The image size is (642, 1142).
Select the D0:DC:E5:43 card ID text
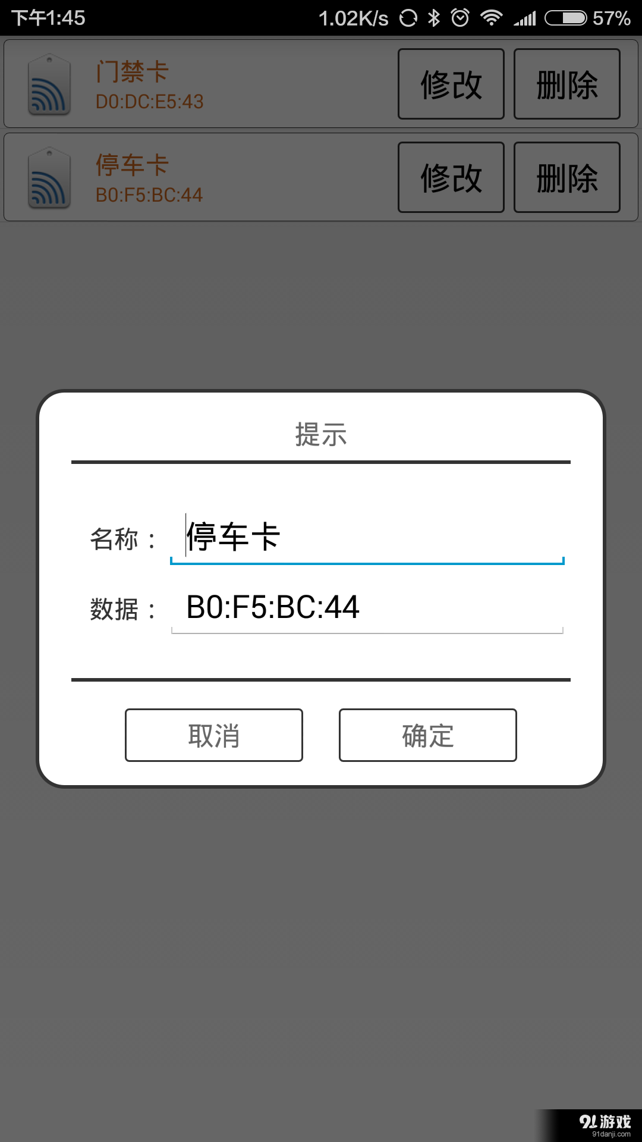click(x=150, y=102)
